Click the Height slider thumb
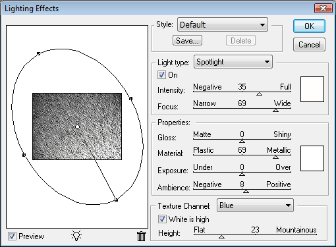Image resolution: width=336 pixels, height=247 pixels. (x=221, y=236)
